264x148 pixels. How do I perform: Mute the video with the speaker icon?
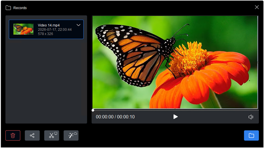pos(251,117)
